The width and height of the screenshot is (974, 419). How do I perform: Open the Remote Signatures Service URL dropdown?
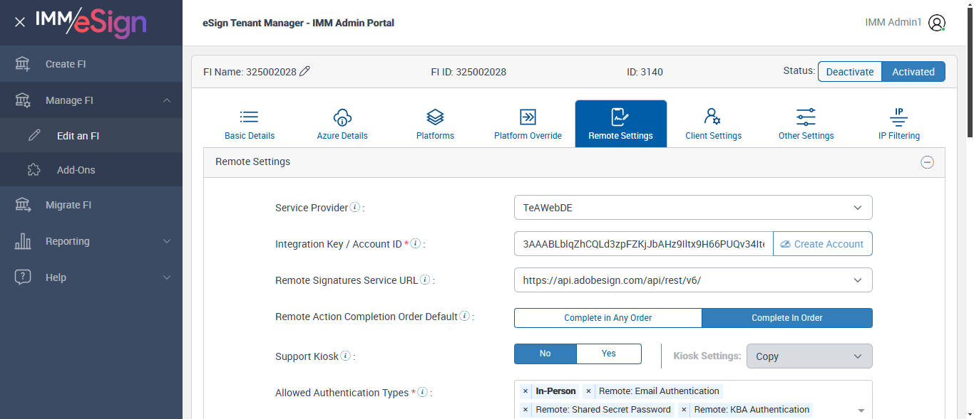(x=692, y=280)
